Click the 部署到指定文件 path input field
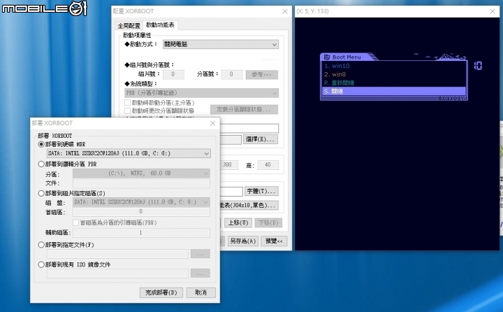 pos(117,253)
